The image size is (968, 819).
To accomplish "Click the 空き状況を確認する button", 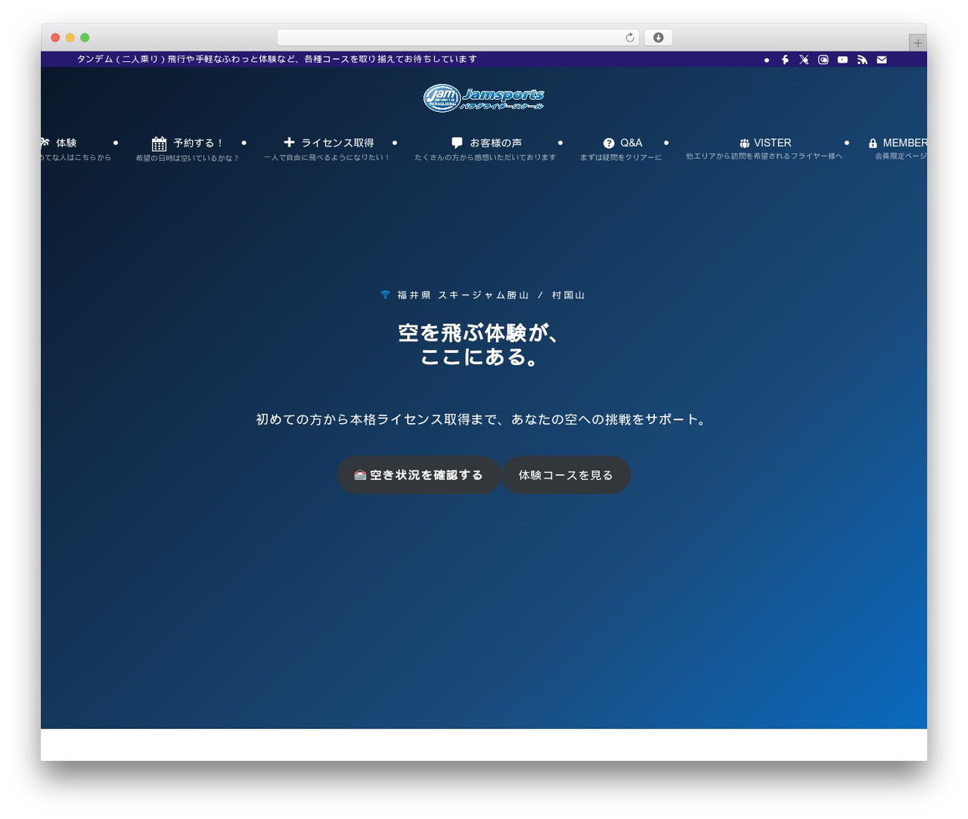I will [x=419, y=475].
